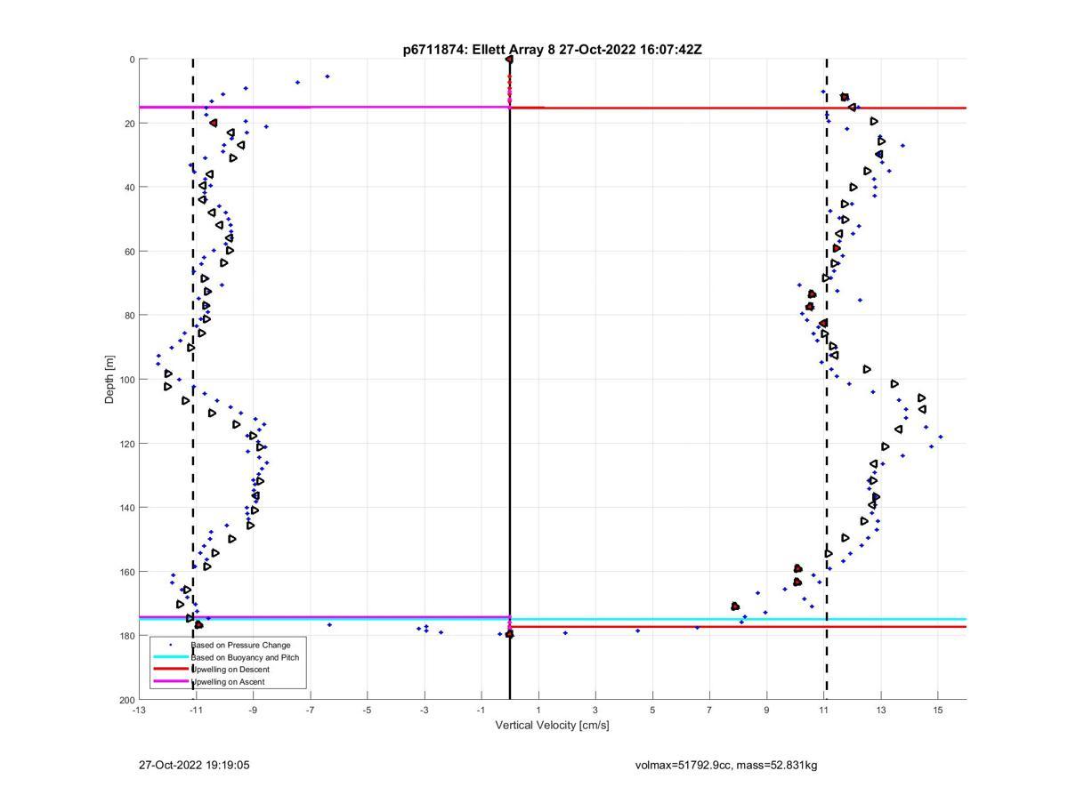Select the x-axis label Vertical Velocity [cm/s]
1068x787 pixels.
click(552, 725)
